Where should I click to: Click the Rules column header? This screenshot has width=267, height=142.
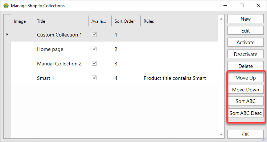click(179, 21)
